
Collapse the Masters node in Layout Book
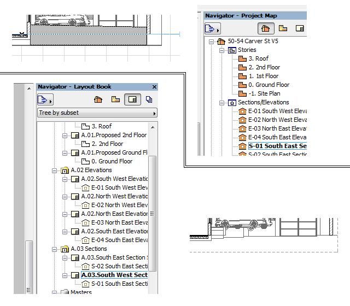(54, 292)
